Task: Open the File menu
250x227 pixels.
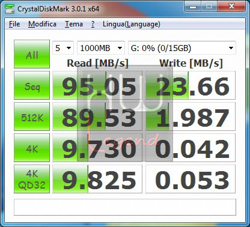Action: [x=14, y=24]
